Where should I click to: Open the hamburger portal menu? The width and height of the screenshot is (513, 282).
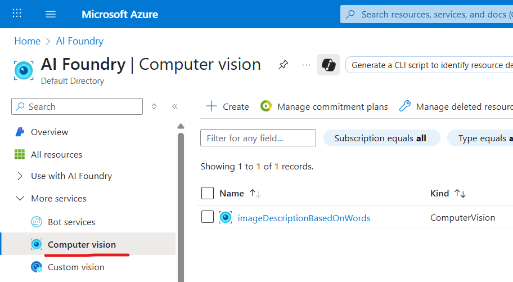point(51,14)
